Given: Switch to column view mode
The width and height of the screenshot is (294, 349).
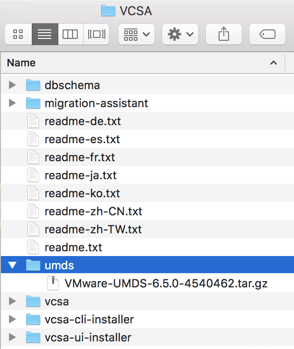Looking at the screenshot, I should coord(70,34).
